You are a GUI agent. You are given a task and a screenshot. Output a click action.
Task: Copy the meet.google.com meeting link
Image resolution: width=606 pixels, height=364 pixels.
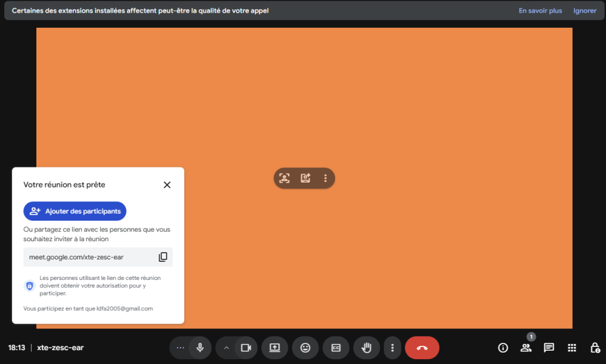[162, 257]
